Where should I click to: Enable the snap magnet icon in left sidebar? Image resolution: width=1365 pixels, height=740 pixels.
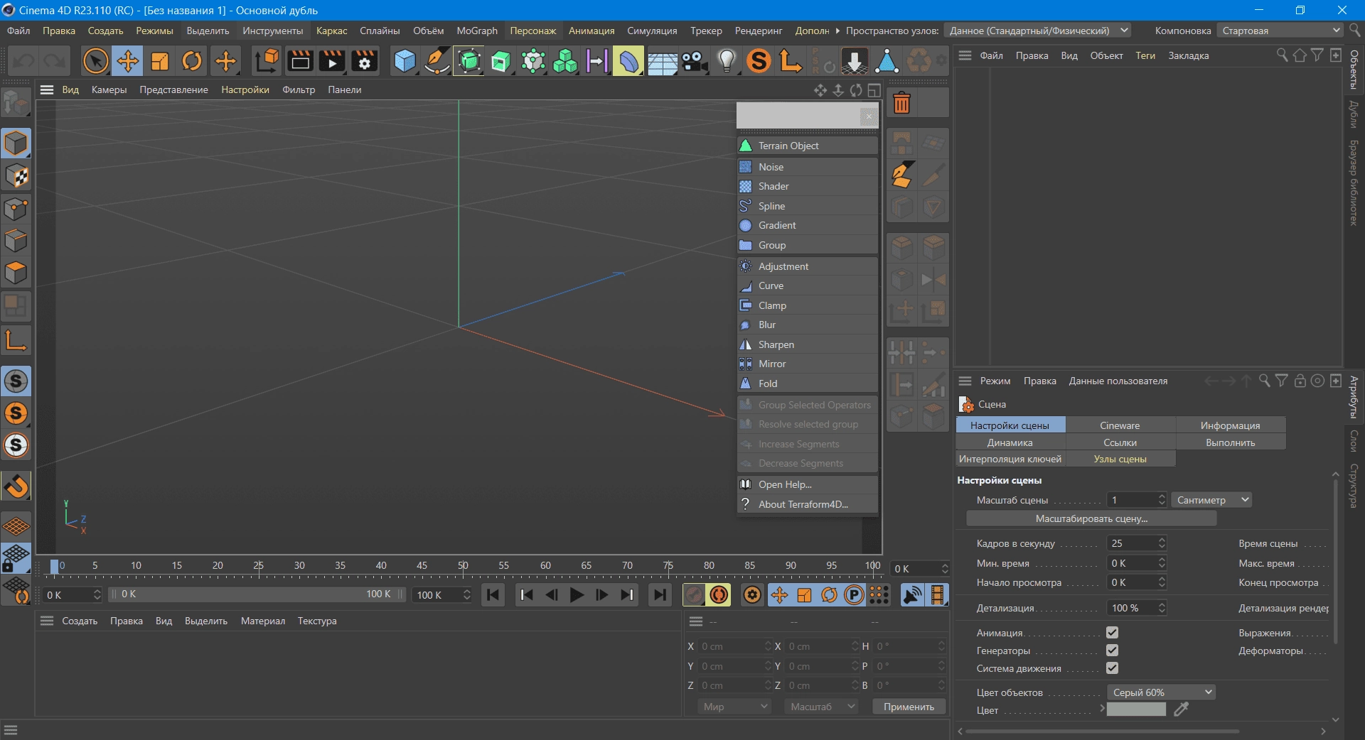(x=16, y=486)
